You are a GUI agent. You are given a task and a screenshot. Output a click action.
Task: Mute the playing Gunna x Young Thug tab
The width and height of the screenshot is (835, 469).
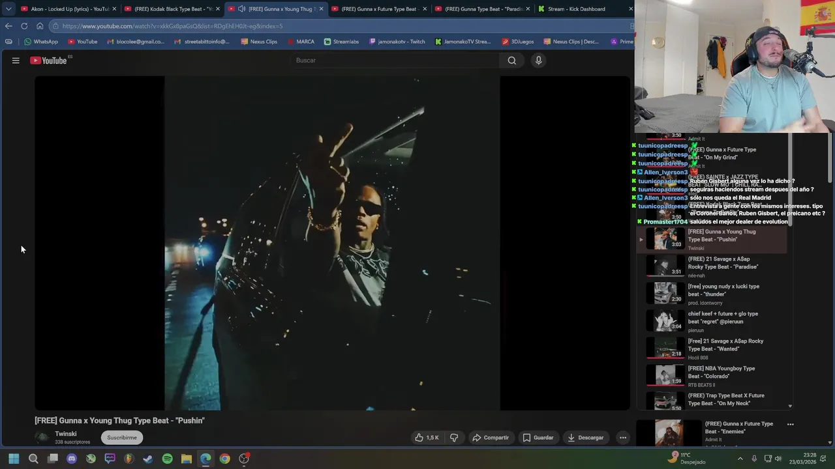(242, 9)
